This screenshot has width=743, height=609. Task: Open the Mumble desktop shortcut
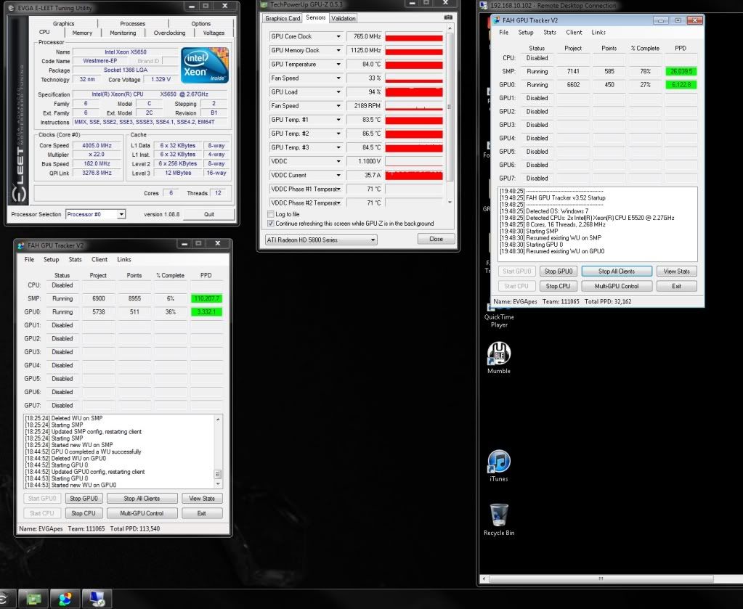(x=498, y=357)
